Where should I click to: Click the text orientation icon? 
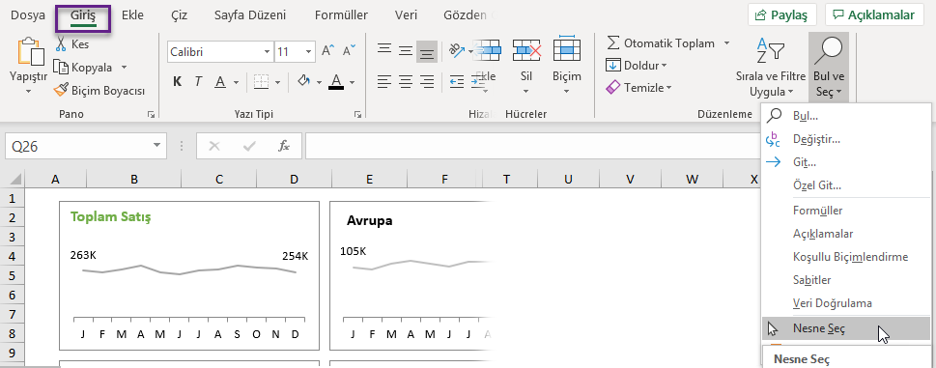[457, 50]
